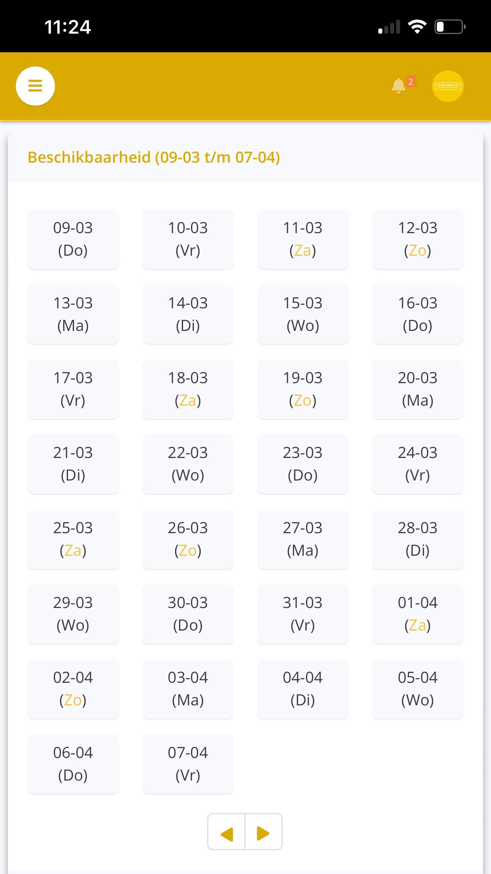
Task: Open the hamburger menu
Action: [35, 86]
